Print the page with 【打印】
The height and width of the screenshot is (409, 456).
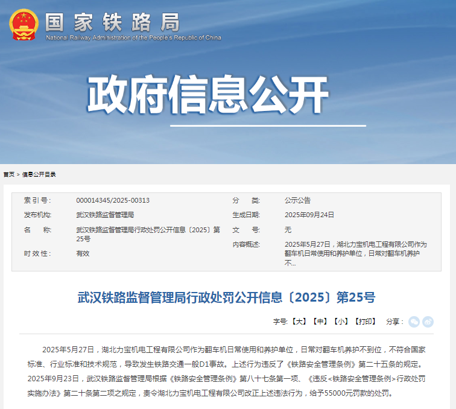(x=365, y=322)
